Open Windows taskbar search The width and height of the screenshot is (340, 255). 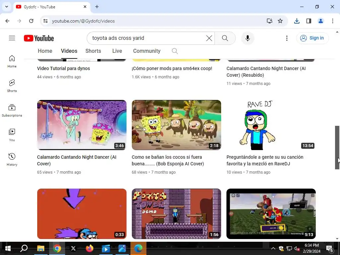tap(24, 248)
